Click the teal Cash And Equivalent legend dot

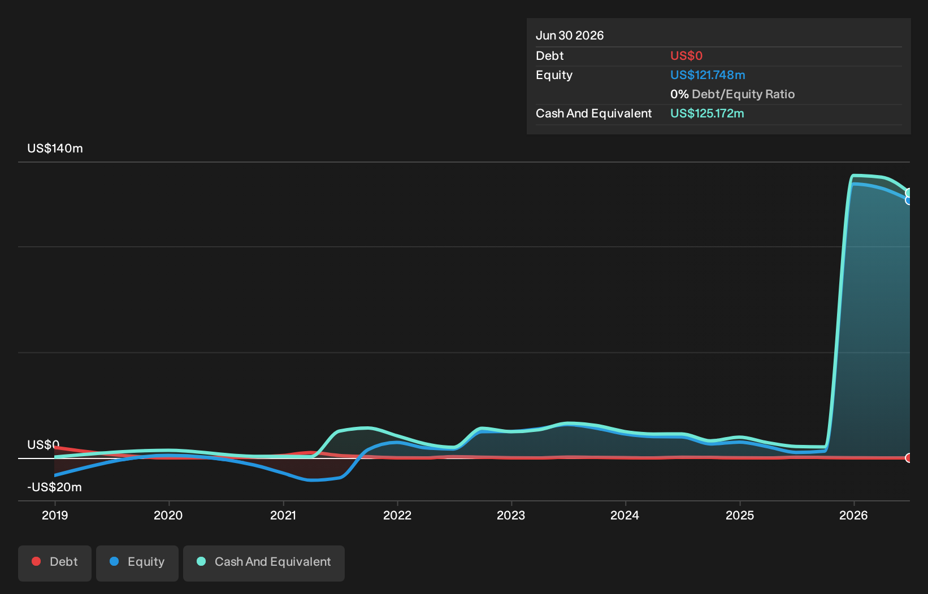201,561
